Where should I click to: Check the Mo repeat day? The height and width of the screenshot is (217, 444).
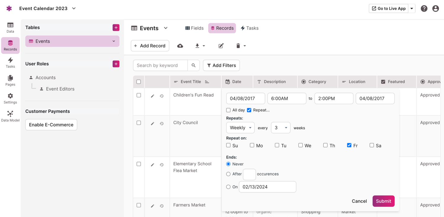pos(252,145)
